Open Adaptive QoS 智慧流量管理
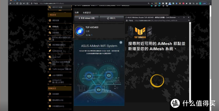Viewport: 219px width, 111px height. pos(60,63)
